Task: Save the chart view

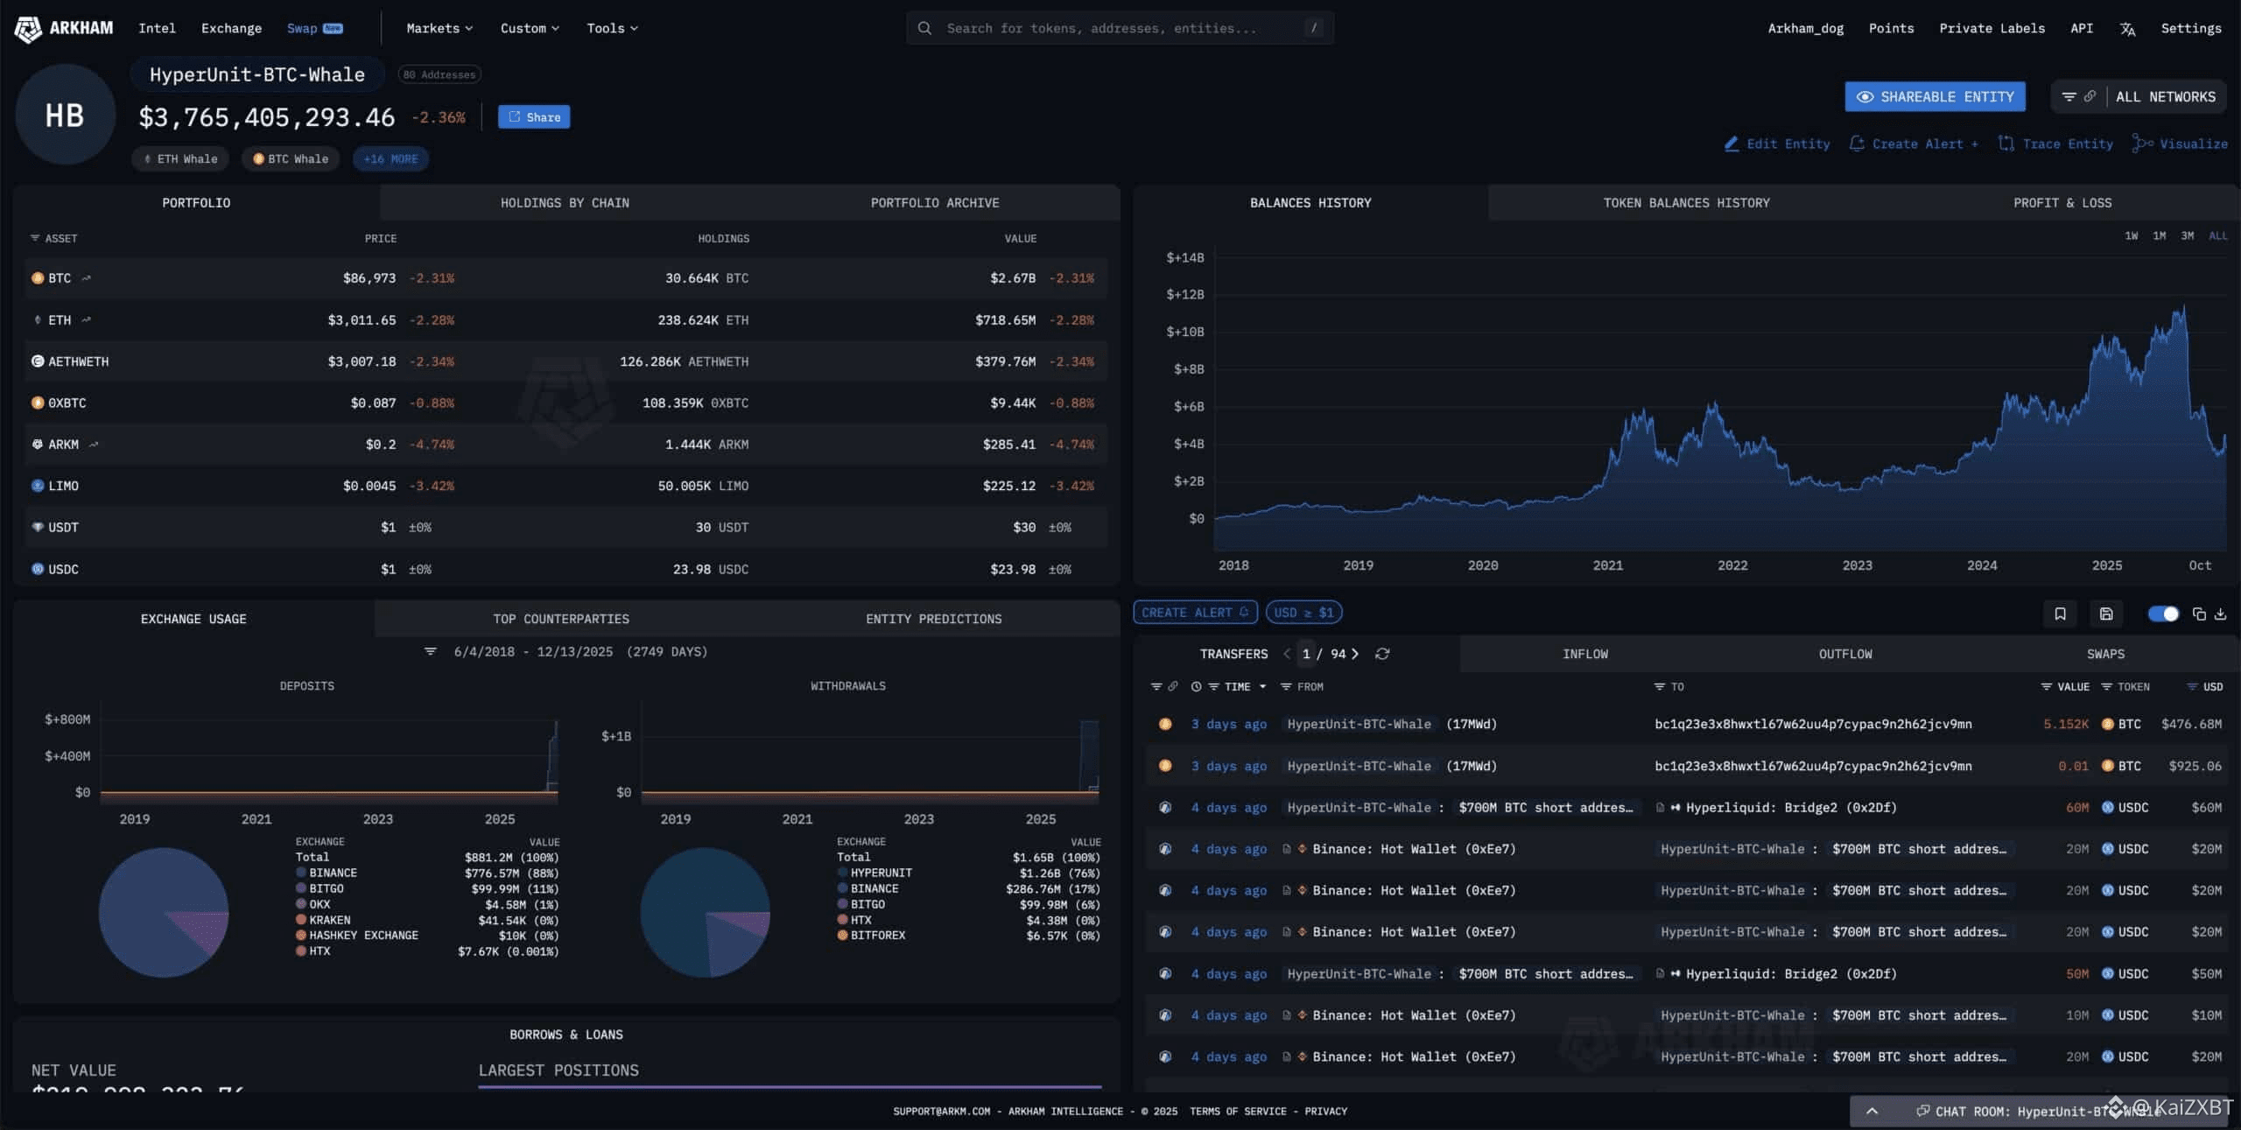Action: pyautogui.click(x=2106, y=614)
